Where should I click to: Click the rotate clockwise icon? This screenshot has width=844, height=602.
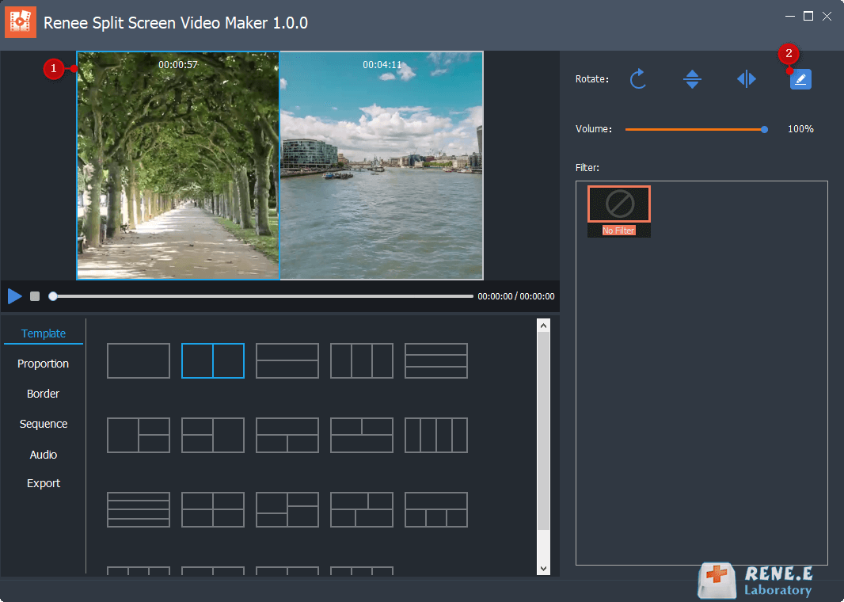638,79
